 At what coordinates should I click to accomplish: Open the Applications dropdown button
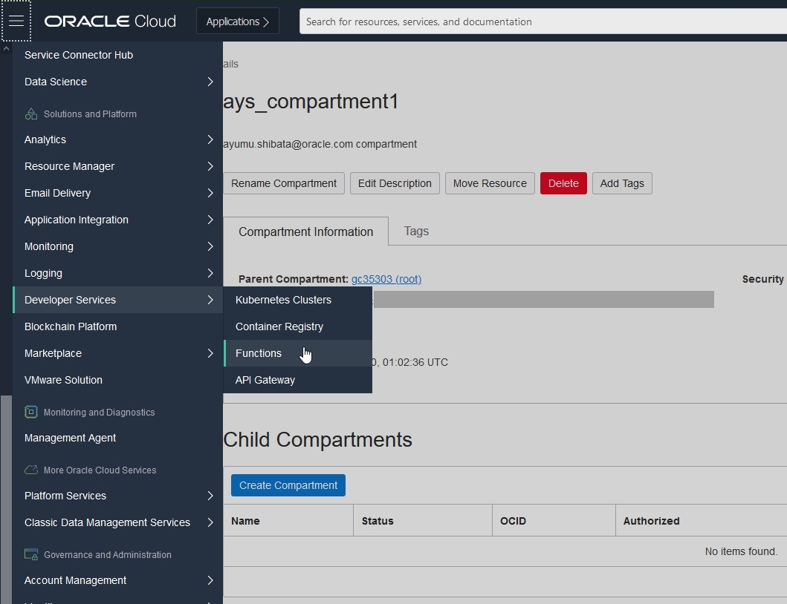click(237, 22)
